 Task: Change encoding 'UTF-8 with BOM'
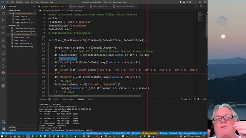pos(118,133)
